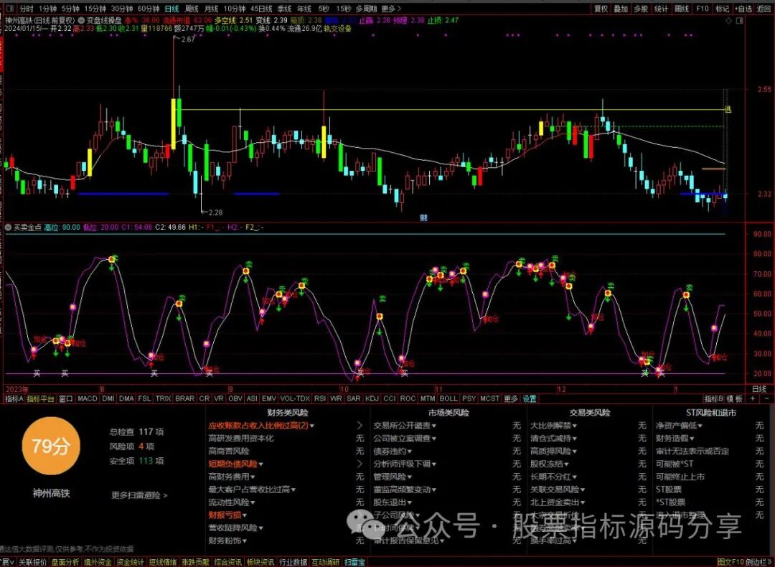Select the BOLL indicator
Screen dimensions: 775x567
click(448, 398)
